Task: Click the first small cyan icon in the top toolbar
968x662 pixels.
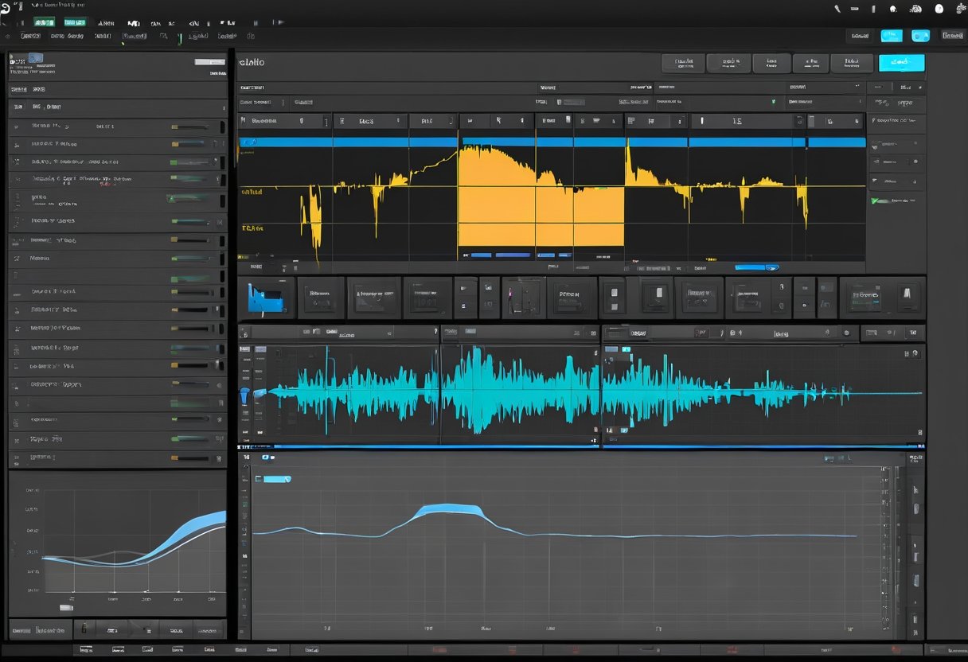Action: click(892, 35)
